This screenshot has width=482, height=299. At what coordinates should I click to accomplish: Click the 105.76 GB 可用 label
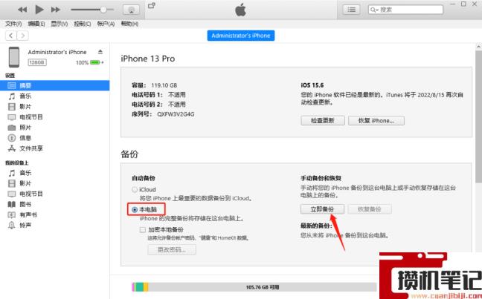click(x=263, y=287)
